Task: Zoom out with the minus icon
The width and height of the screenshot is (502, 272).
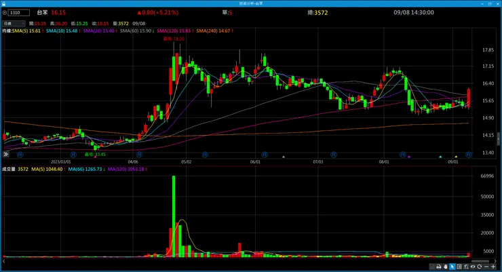Action: pyautogui.click(x=486, y=267)
